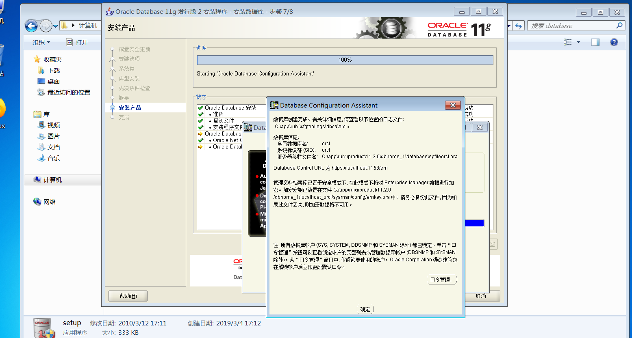The image size is (632, 338).
Task: Click the green checkmark beside Oracle Database 安装
Action: point(200,108)
